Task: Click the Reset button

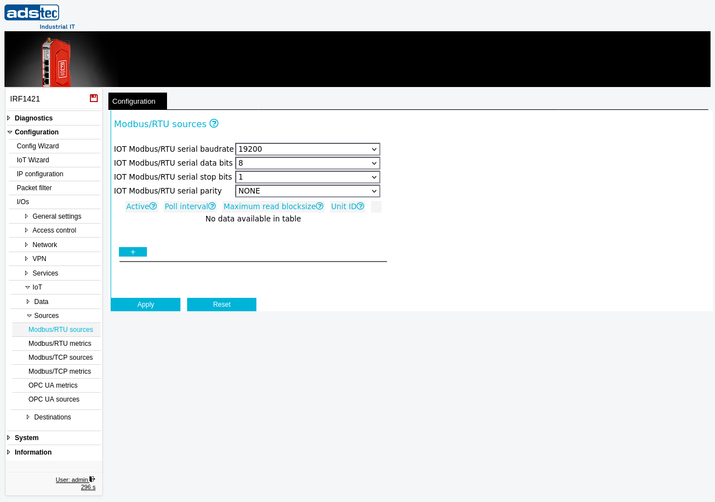Action: coord(222,305)
